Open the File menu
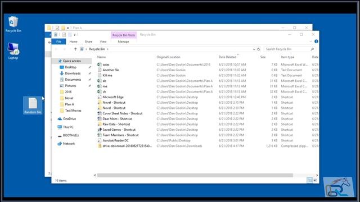Viewport: 360px width, 202px height. pos(58,42)
